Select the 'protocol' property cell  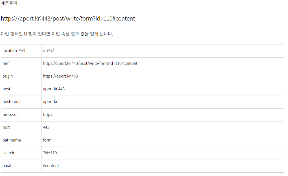(21, 115)
